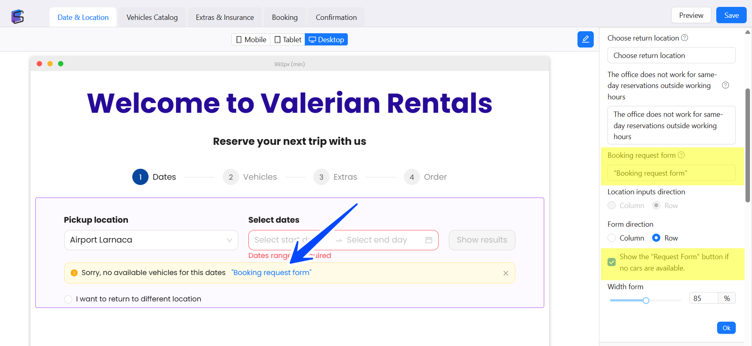This screenshot has width=752, height=346.
Task: Go to the Extras & Insurance tab
Action: pos(224,17)
